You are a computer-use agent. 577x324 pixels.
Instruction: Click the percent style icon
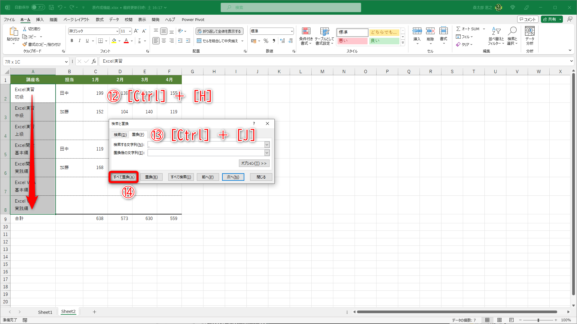(266, 41)
